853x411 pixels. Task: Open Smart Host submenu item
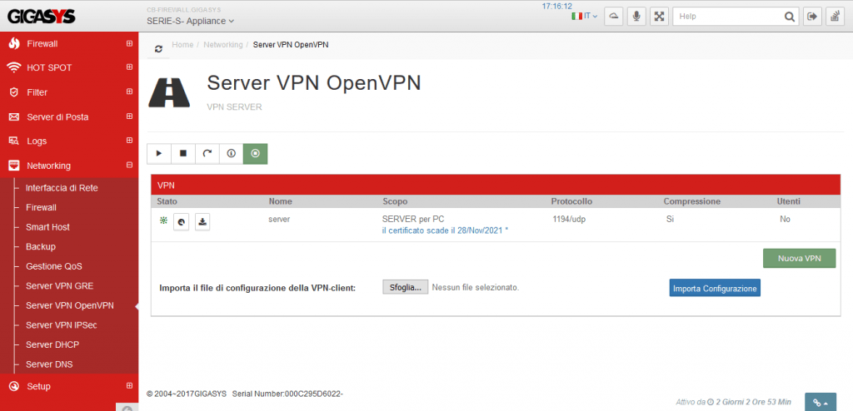pyautogui.click(x=47, y=227)
